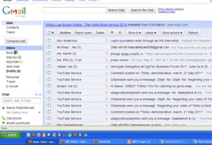Tick checkbox for 'lilit khayr.. me (3)' chat
Image resolution: width=212 pixels, height=145 pixels.
pos(49,47)
